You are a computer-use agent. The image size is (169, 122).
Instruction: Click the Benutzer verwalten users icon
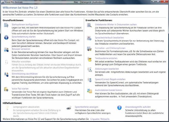click(6, 50)
